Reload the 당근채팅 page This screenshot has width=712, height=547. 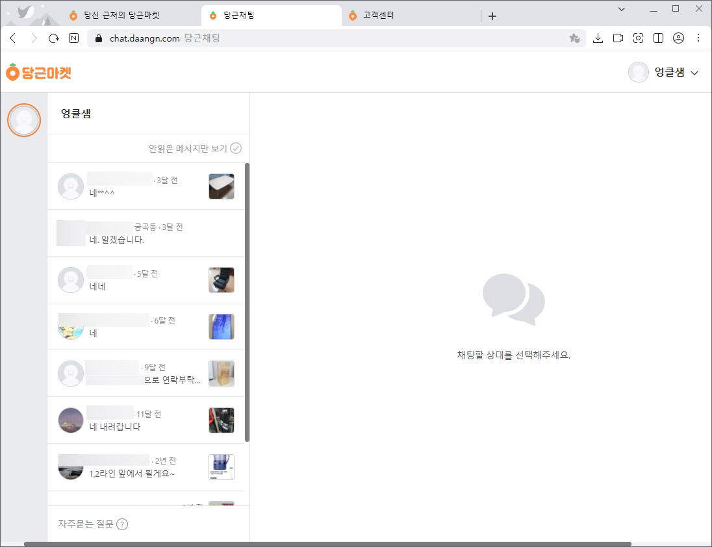coord(54,38)
